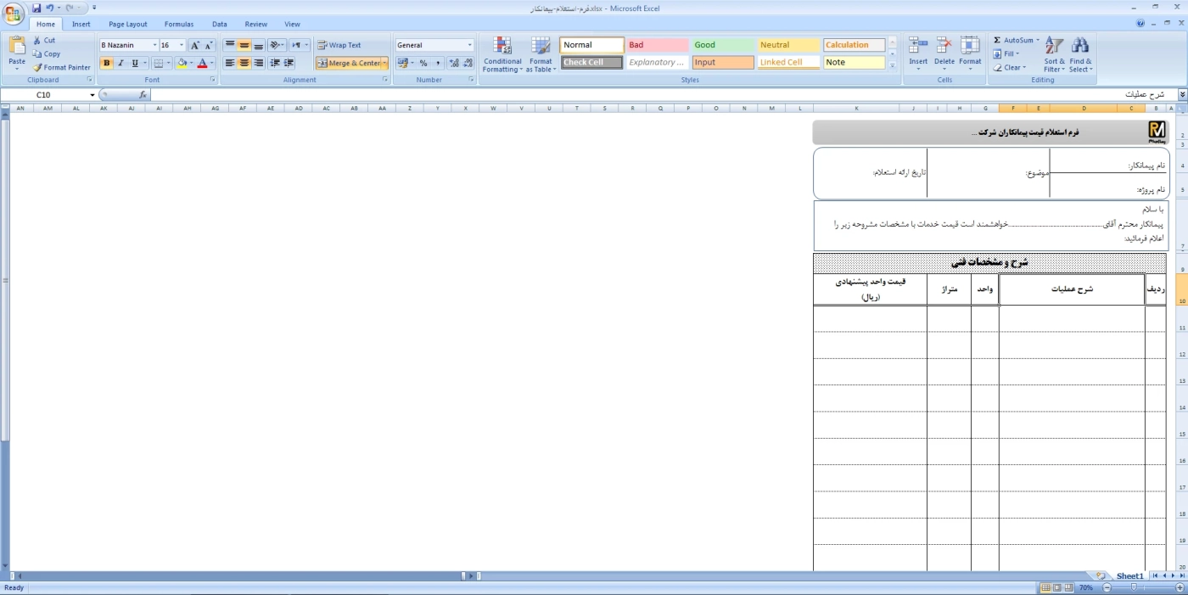The image size is (1188, 595).
Task: Apply the Neutral cell style
Action: (x=788, y=45)
